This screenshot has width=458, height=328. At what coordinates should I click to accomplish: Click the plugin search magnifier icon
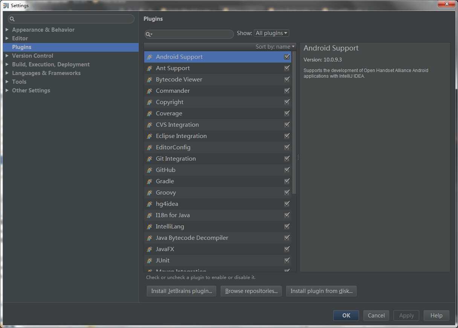[149, 34]
